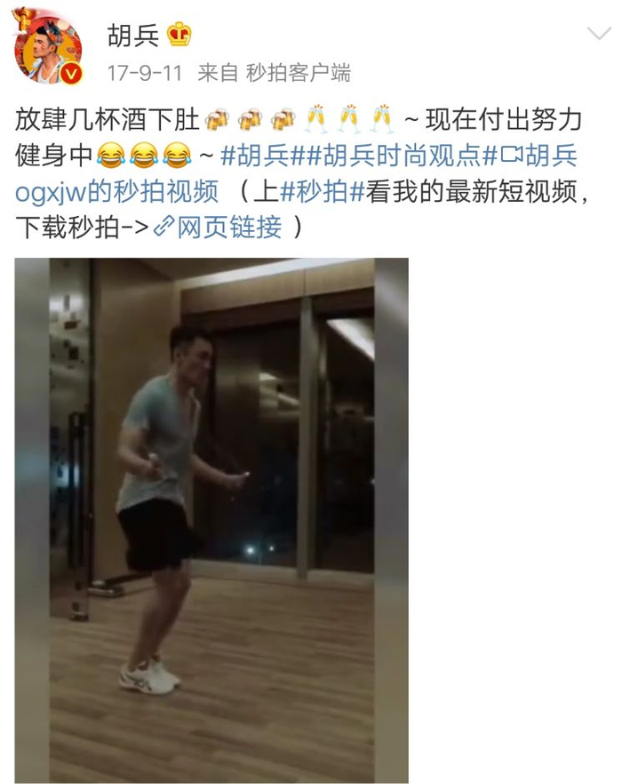Screen dimensions: 622x784
Task: Open the 网页链接 web link
Action: tap(229, 227)
